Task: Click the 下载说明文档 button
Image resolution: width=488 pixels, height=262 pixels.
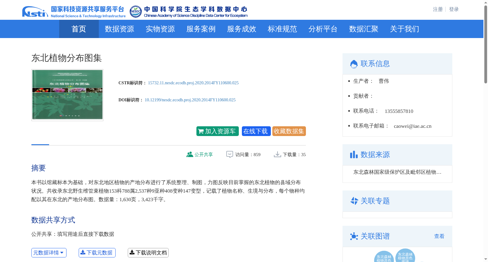Action: [x=148, y=253]
